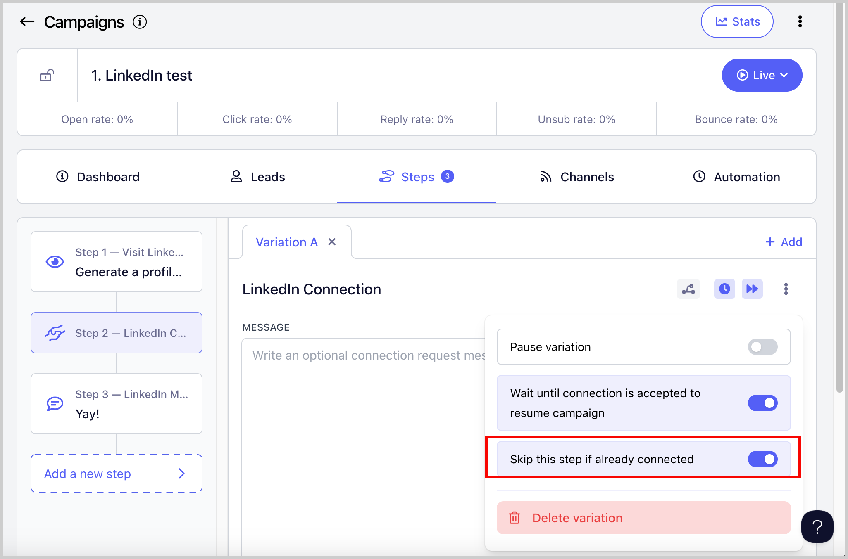Click the Click rate stat
Viewport: 848px width, 559px height.
[x=257, y=119]
